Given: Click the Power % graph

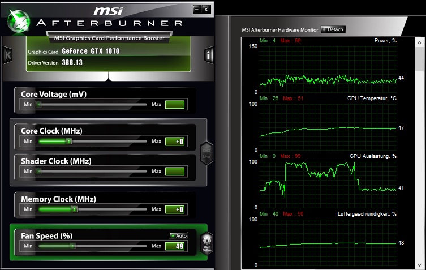Looking at the screenshot, I should 328,69.
